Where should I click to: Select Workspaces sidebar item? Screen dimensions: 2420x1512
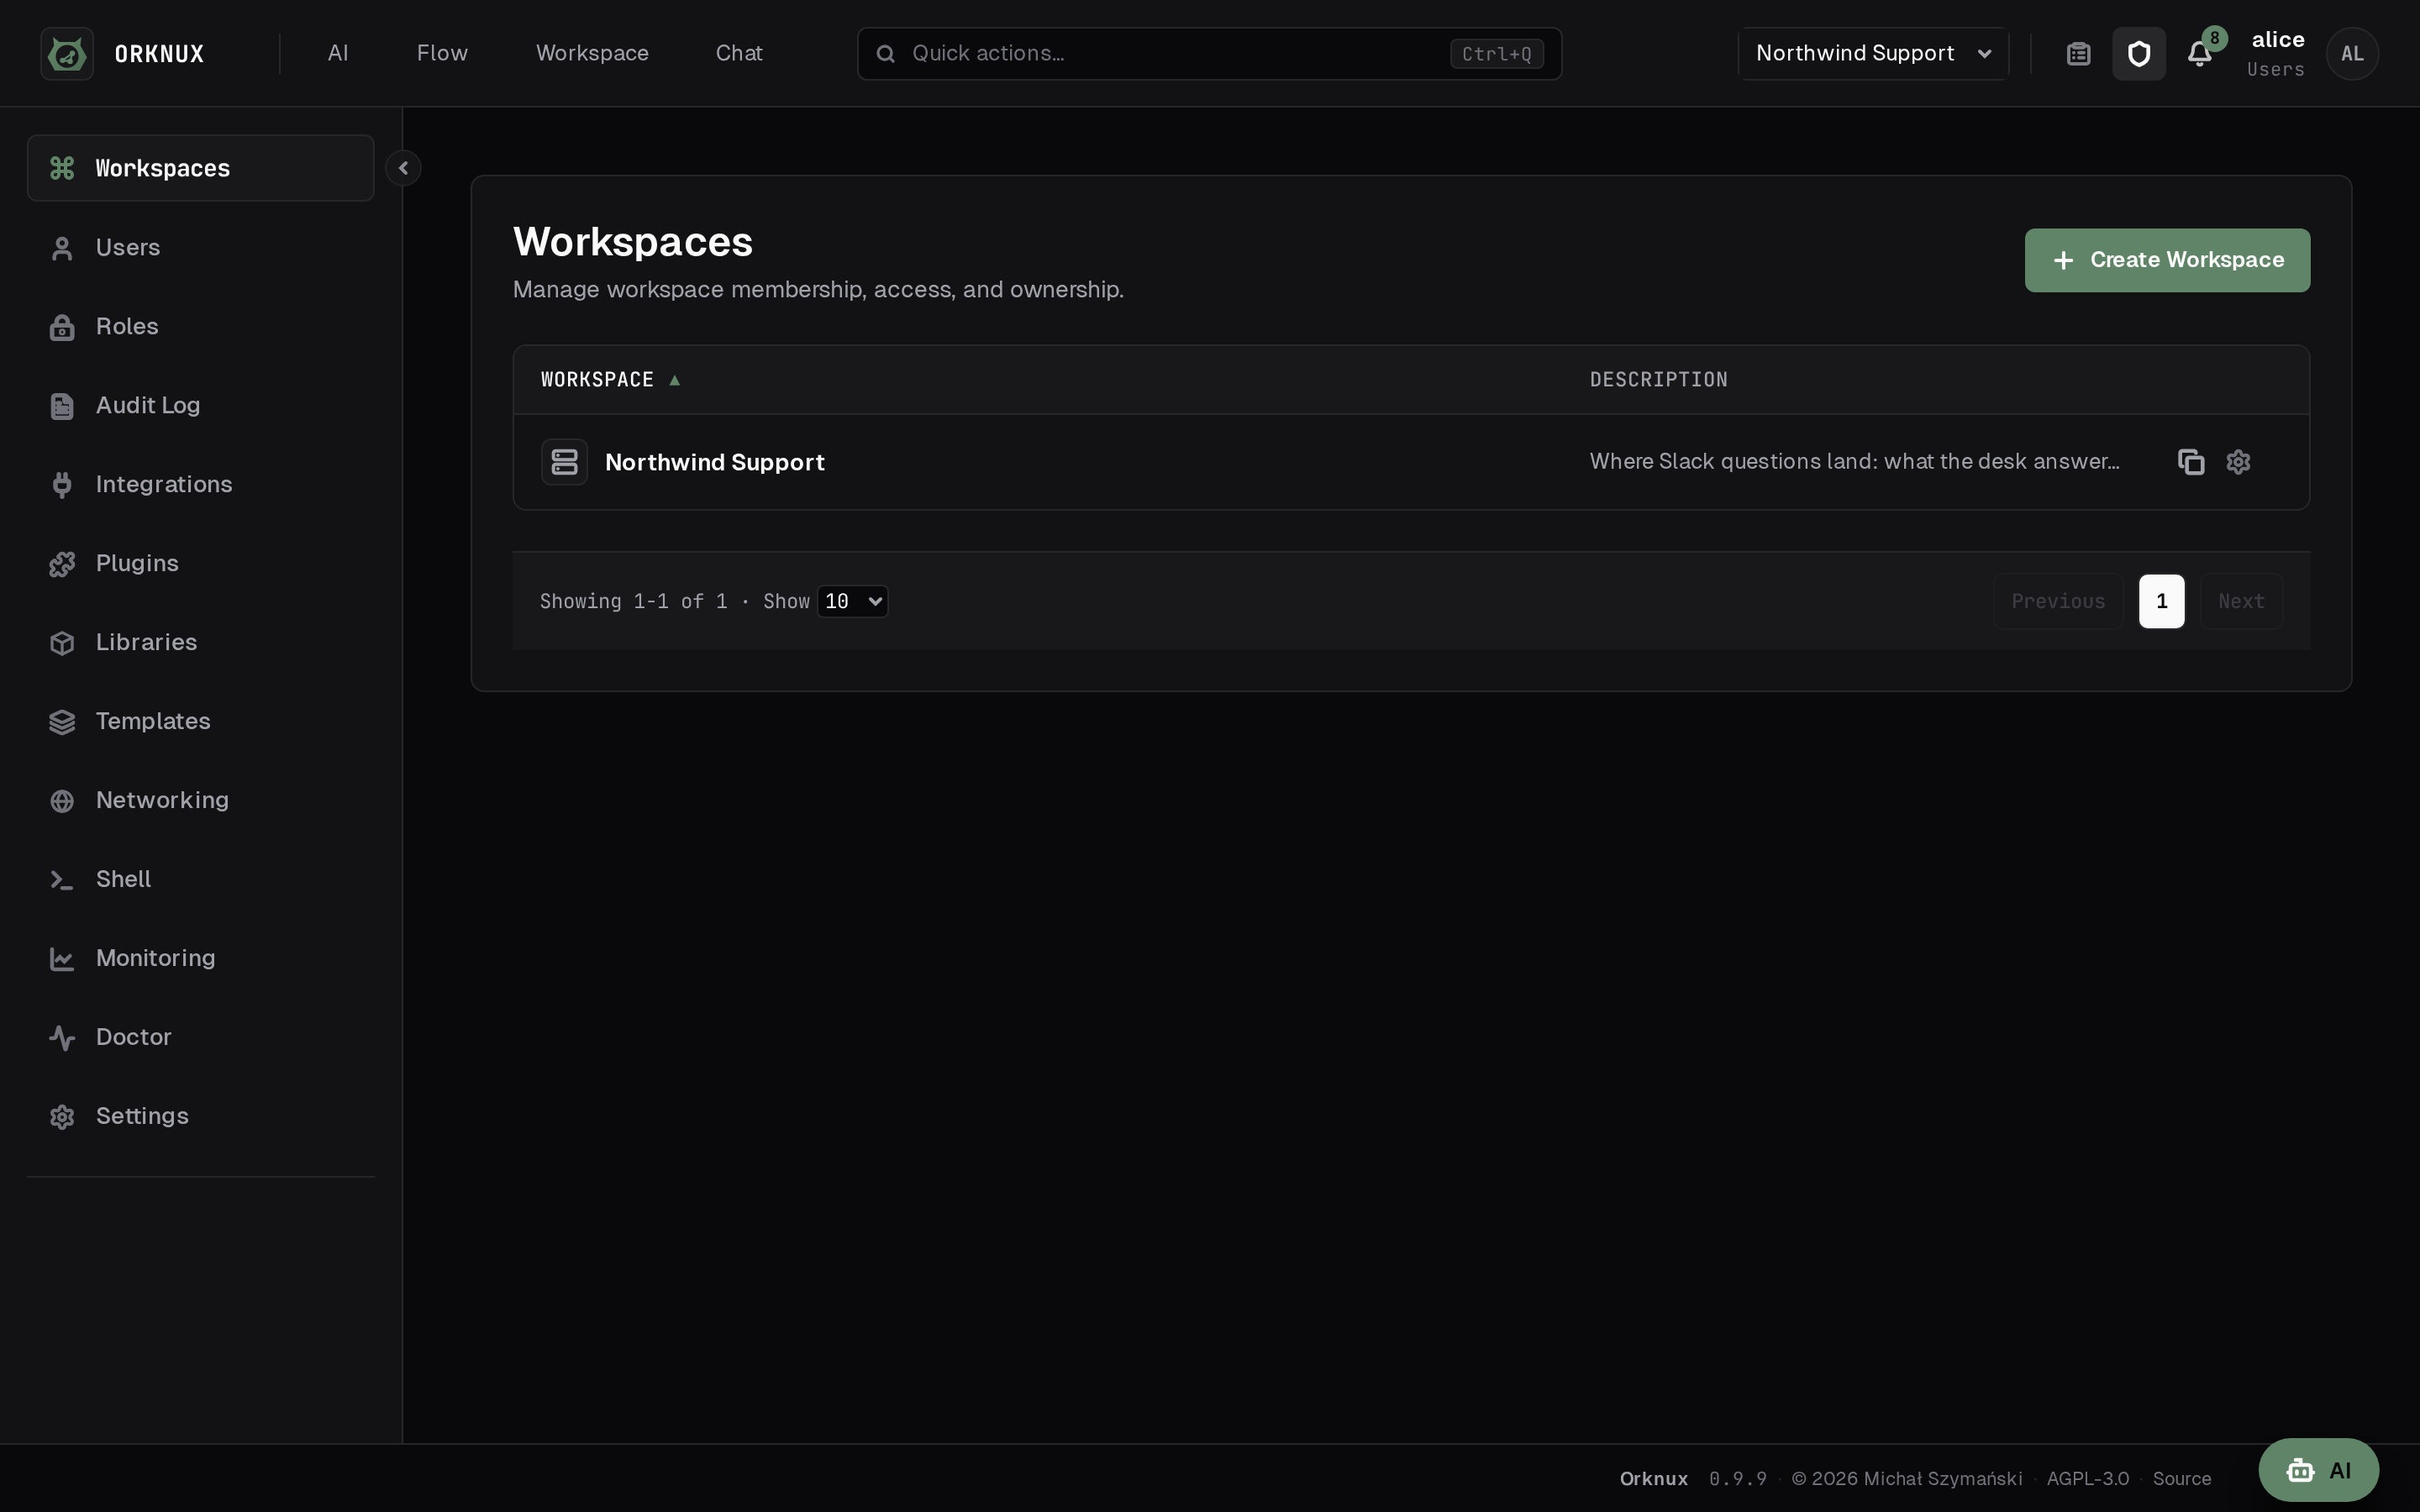pos(200,168)
